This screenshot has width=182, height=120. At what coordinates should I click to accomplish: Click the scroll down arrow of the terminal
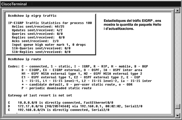point(177,115)
